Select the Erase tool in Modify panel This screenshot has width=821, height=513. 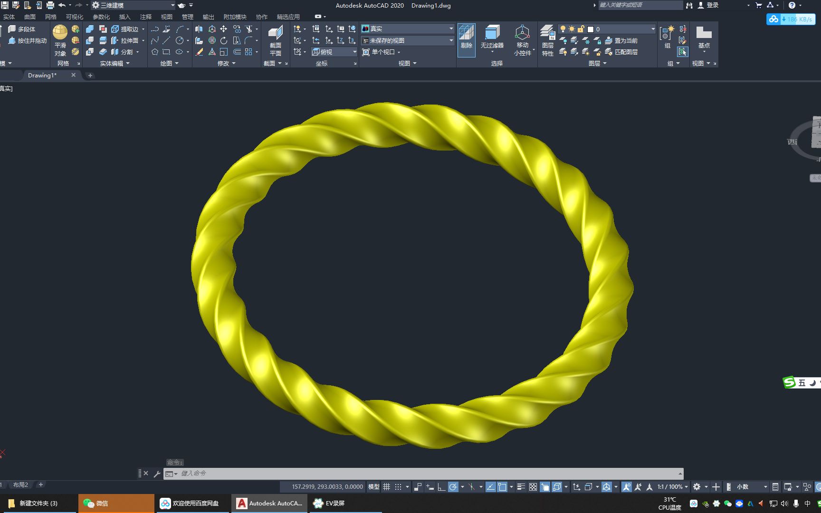pyautogui.click(x=200, y=52)
